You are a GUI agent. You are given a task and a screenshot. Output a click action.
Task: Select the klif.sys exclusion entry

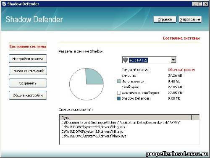(x=92, y=132)
